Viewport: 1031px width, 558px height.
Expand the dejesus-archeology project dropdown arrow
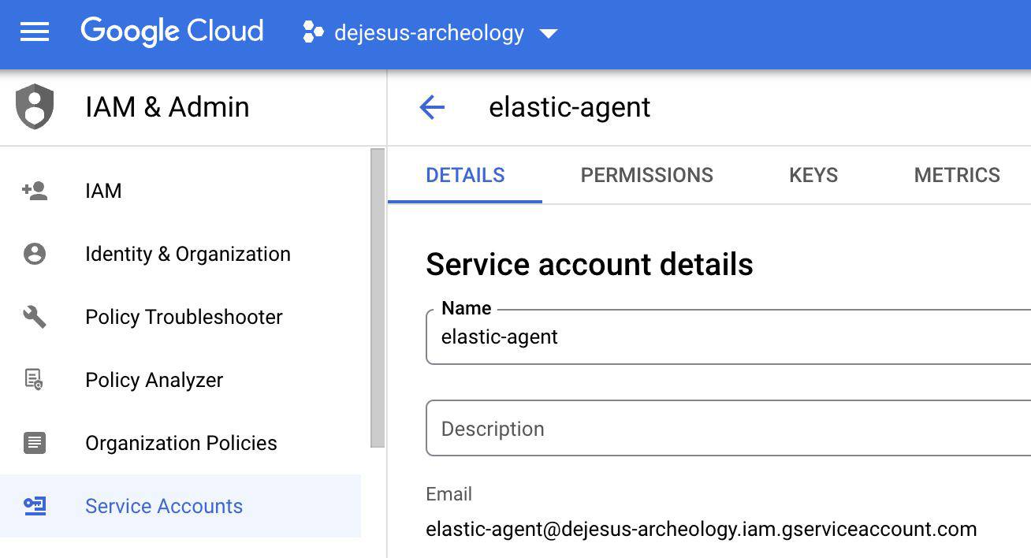[x=549, y=33]
